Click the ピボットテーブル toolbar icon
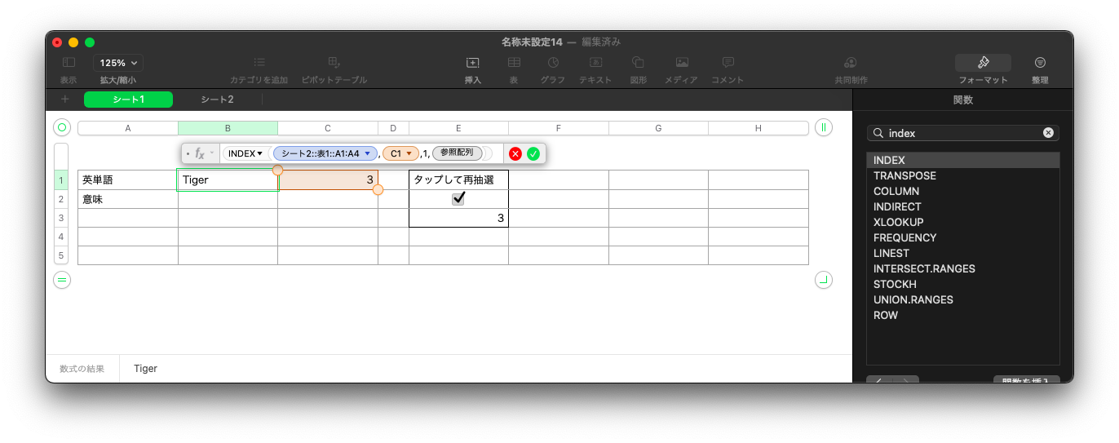Screen dimensions: 1119x443 click(x=334, y=63)
